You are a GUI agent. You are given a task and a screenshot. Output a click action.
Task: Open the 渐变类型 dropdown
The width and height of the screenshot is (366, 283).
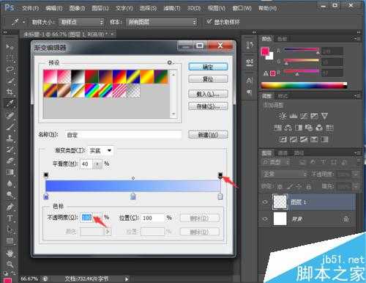(100, 150)
